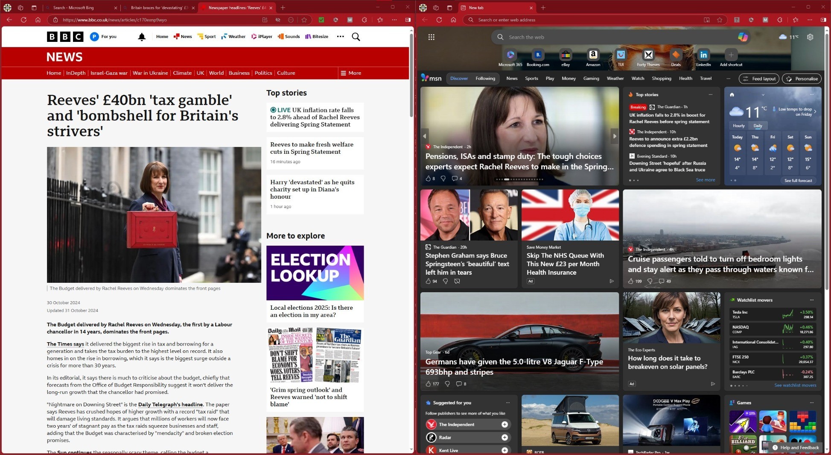Expand BBC News More menu
The image size is (831, 455).
[351, 73]
